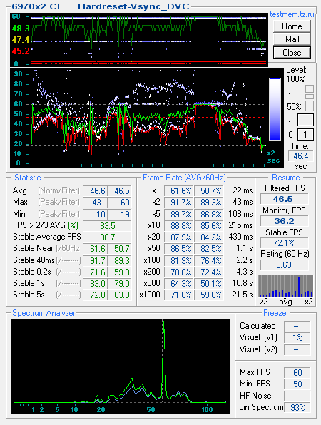Click the Stable FPS value 72.1%
Viewport: 321px width, 425px height.
(284, 243)
